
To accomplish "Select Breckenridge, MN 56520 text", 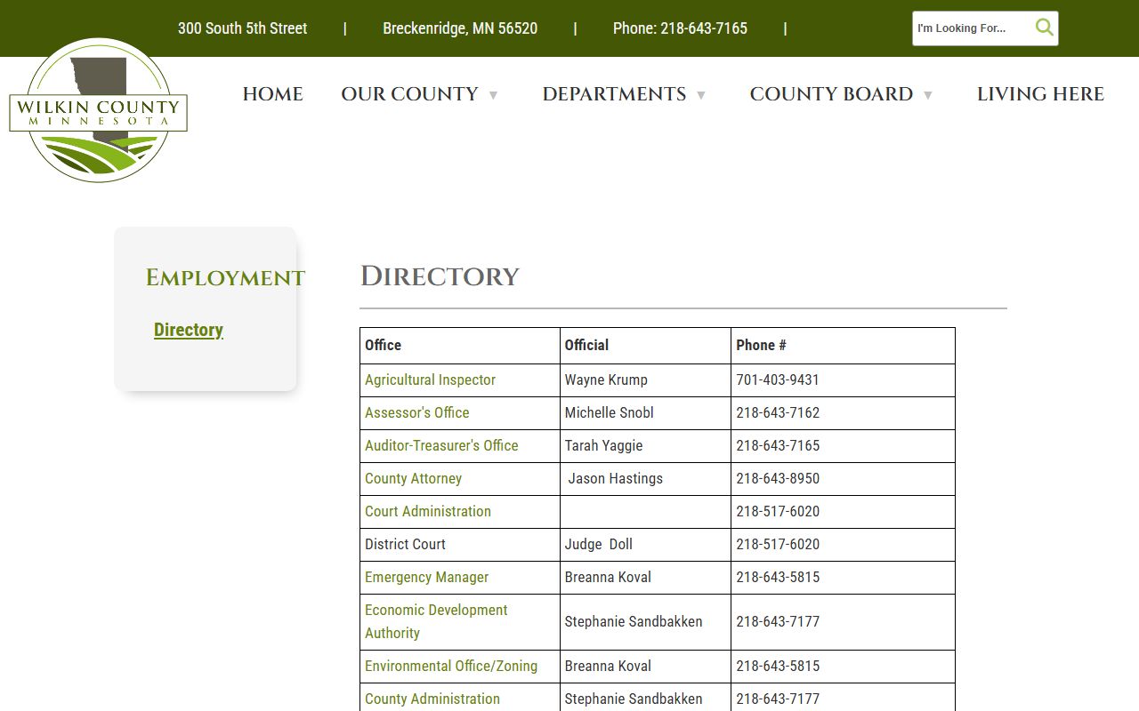I will pos(460,28).
